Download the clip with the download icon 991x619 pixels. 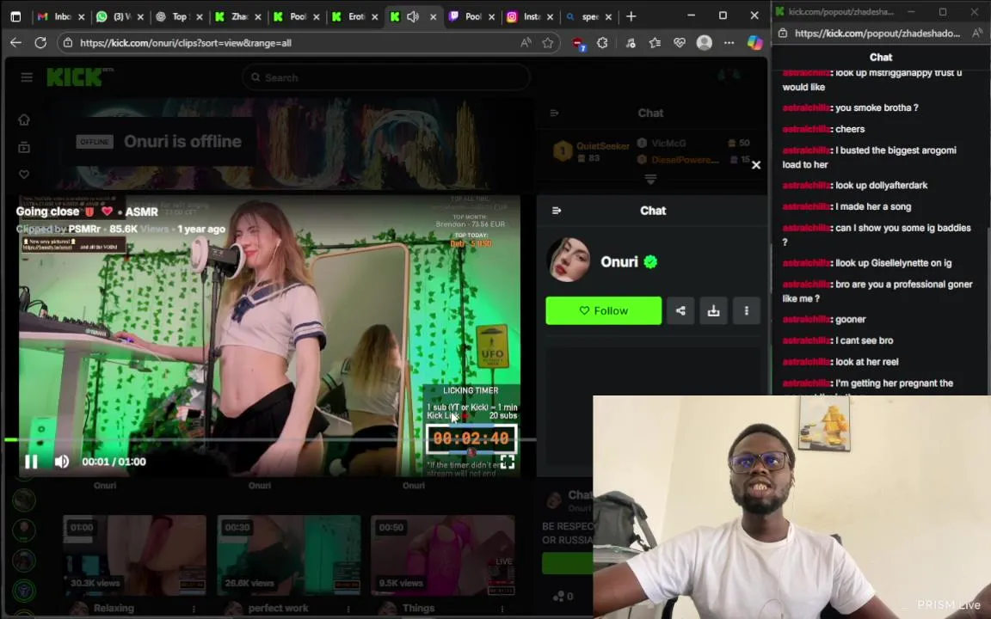coord(713,310)
